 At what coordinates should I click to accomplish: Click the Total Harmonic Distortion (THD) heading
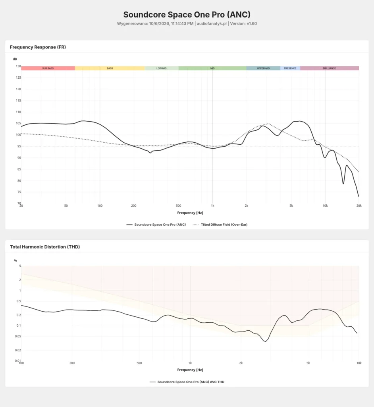pos(45,247)
